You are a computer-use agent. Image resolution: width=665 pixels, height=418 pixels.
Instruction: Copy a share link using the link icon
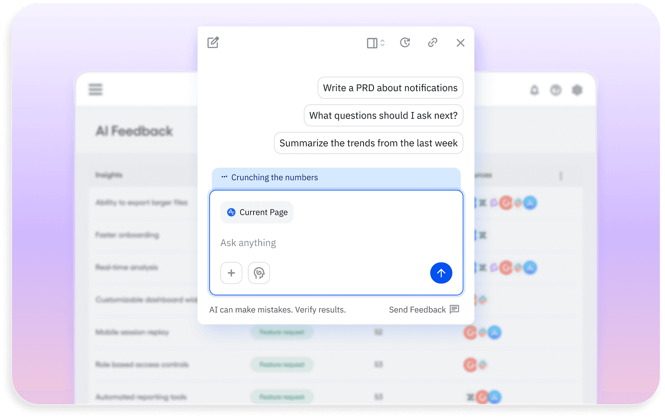coord(433,42)
